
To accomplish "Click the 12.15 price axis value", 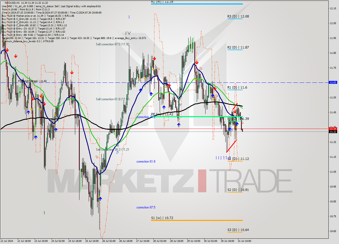I will [x=333, y=8].
